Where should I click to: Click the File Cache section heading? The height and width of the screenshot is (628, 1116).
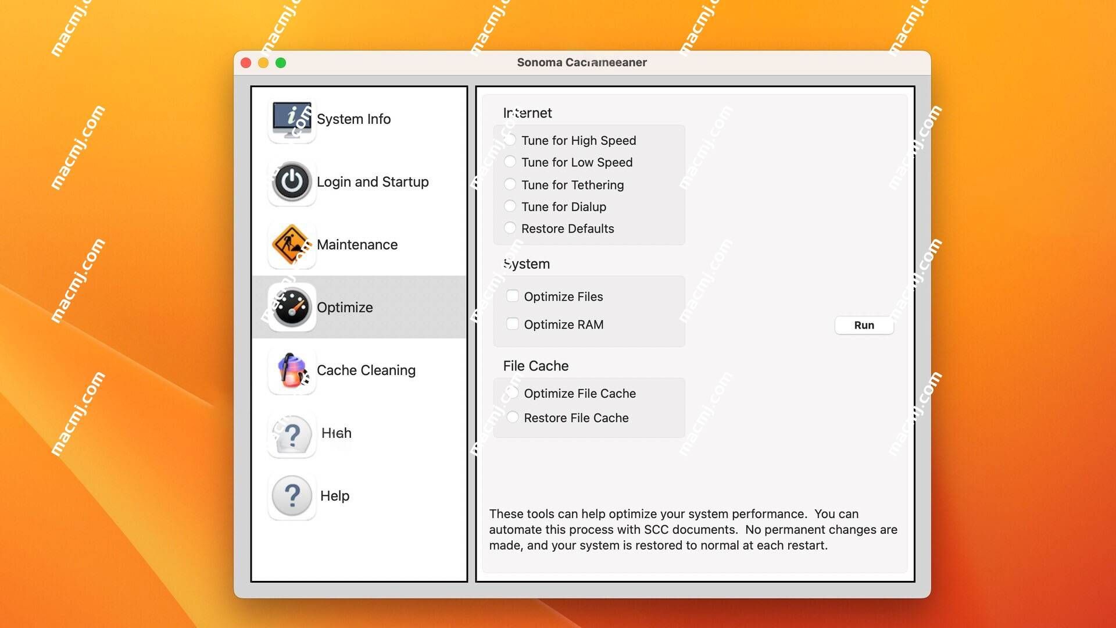pyautogui.click(x=536, y=366)
